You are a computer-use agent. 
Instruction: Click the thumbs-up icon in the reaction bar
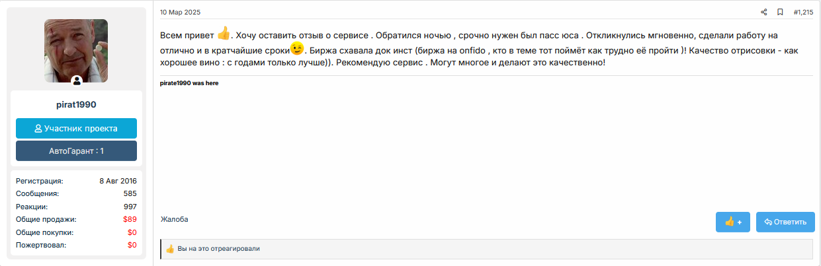pos(170,249)
